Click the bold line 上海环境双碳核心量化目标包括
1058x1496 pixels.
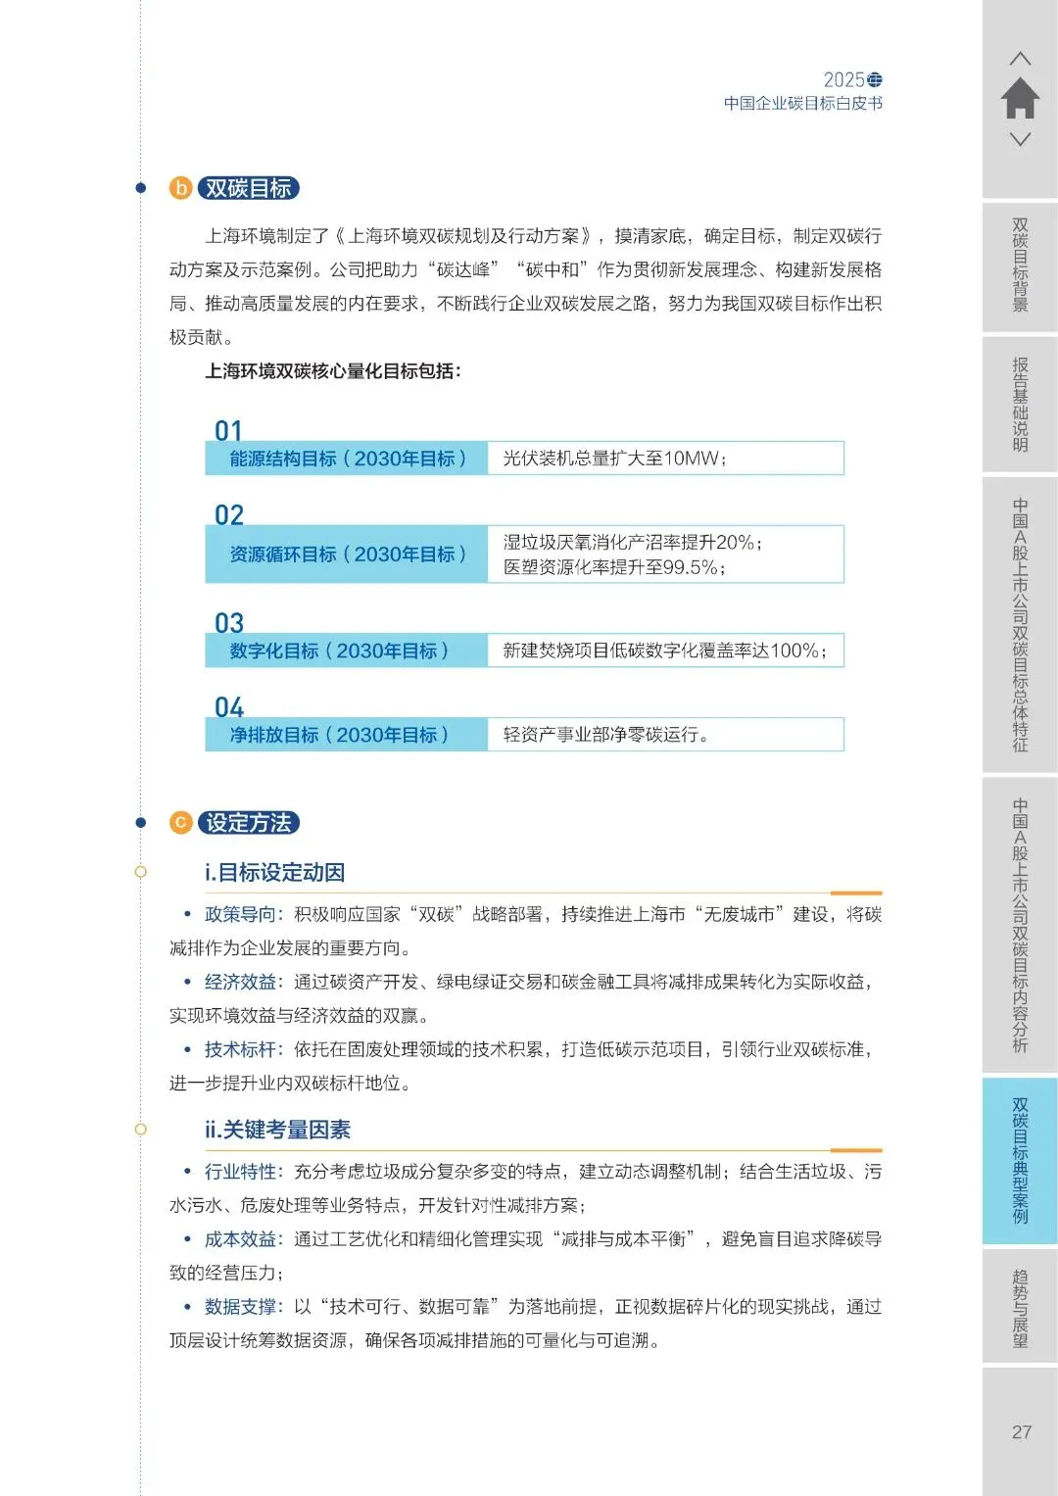click(333, 370)
